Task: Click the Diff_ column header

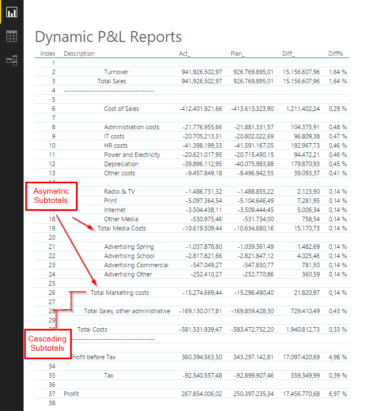Action: click(289, 53)
